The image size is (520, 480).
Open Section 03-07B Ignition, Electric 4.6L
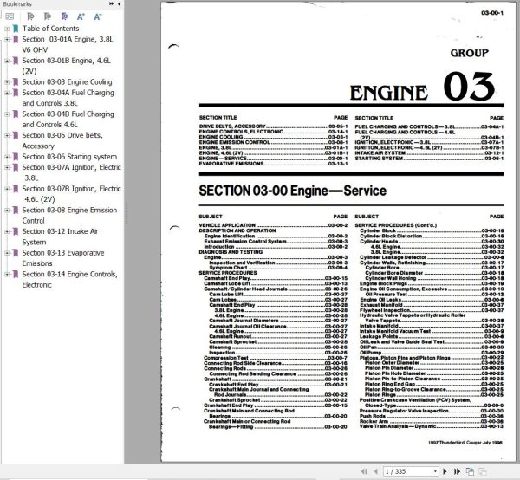pos(71,194)
